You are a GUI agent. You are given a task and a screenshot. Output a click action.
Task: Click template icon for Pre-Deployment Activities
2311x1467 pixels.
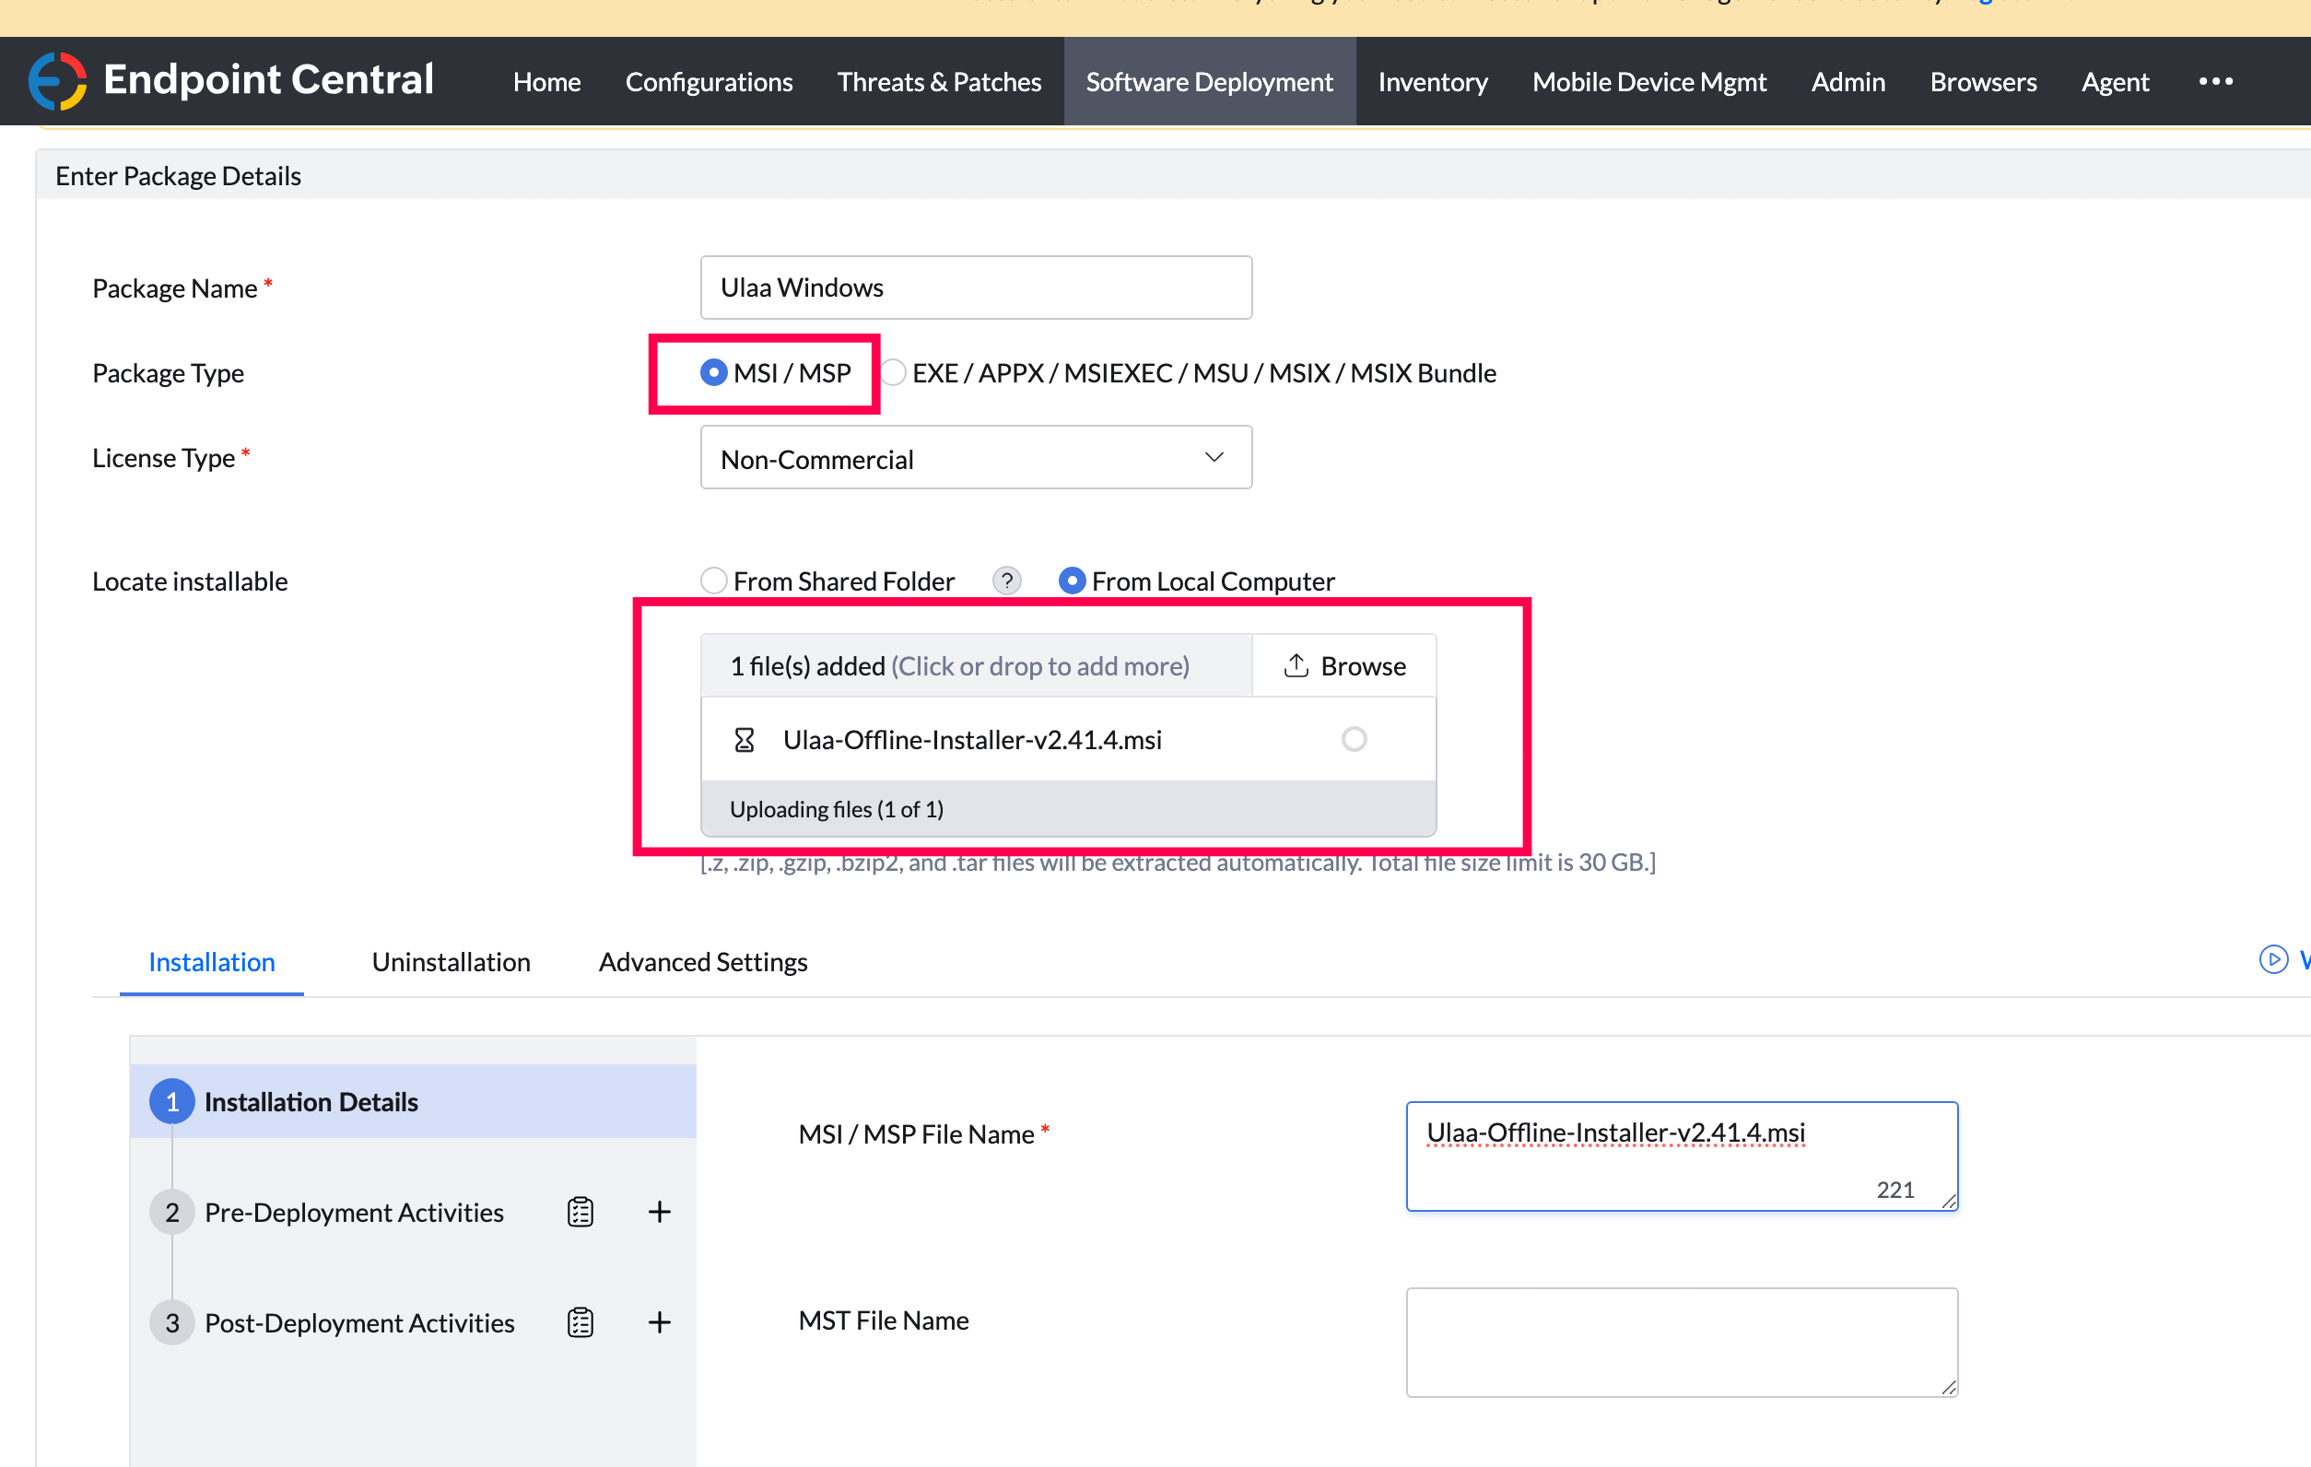[580, 1212]
